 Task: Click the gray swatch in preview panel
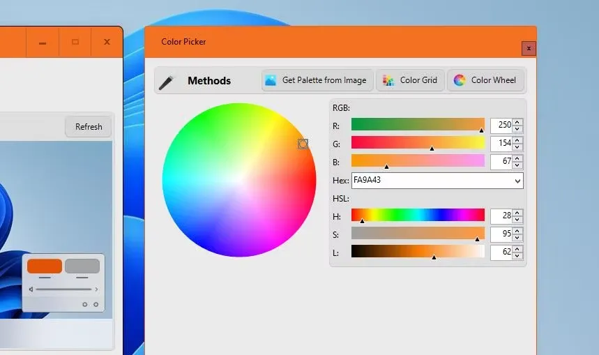[82, 266]
